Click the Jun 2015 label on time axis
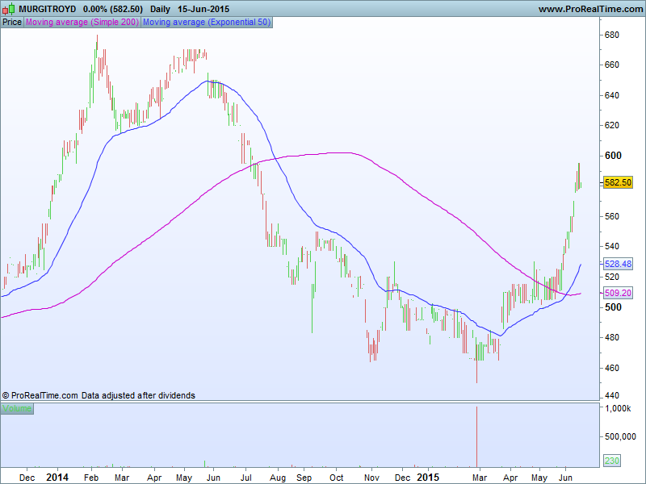The width and height of the screenshot is (646, 484). 568,477
